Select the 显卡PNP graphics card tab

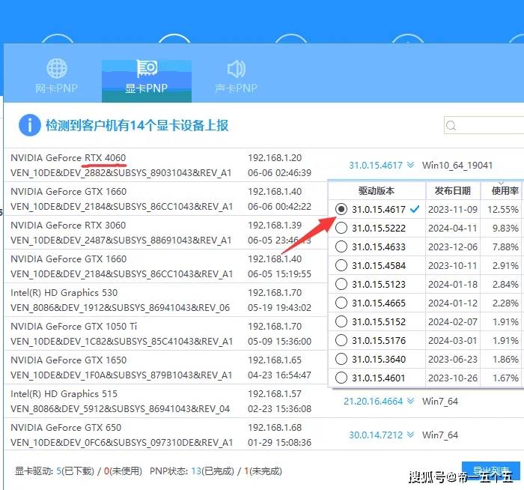tap(147, 81)
